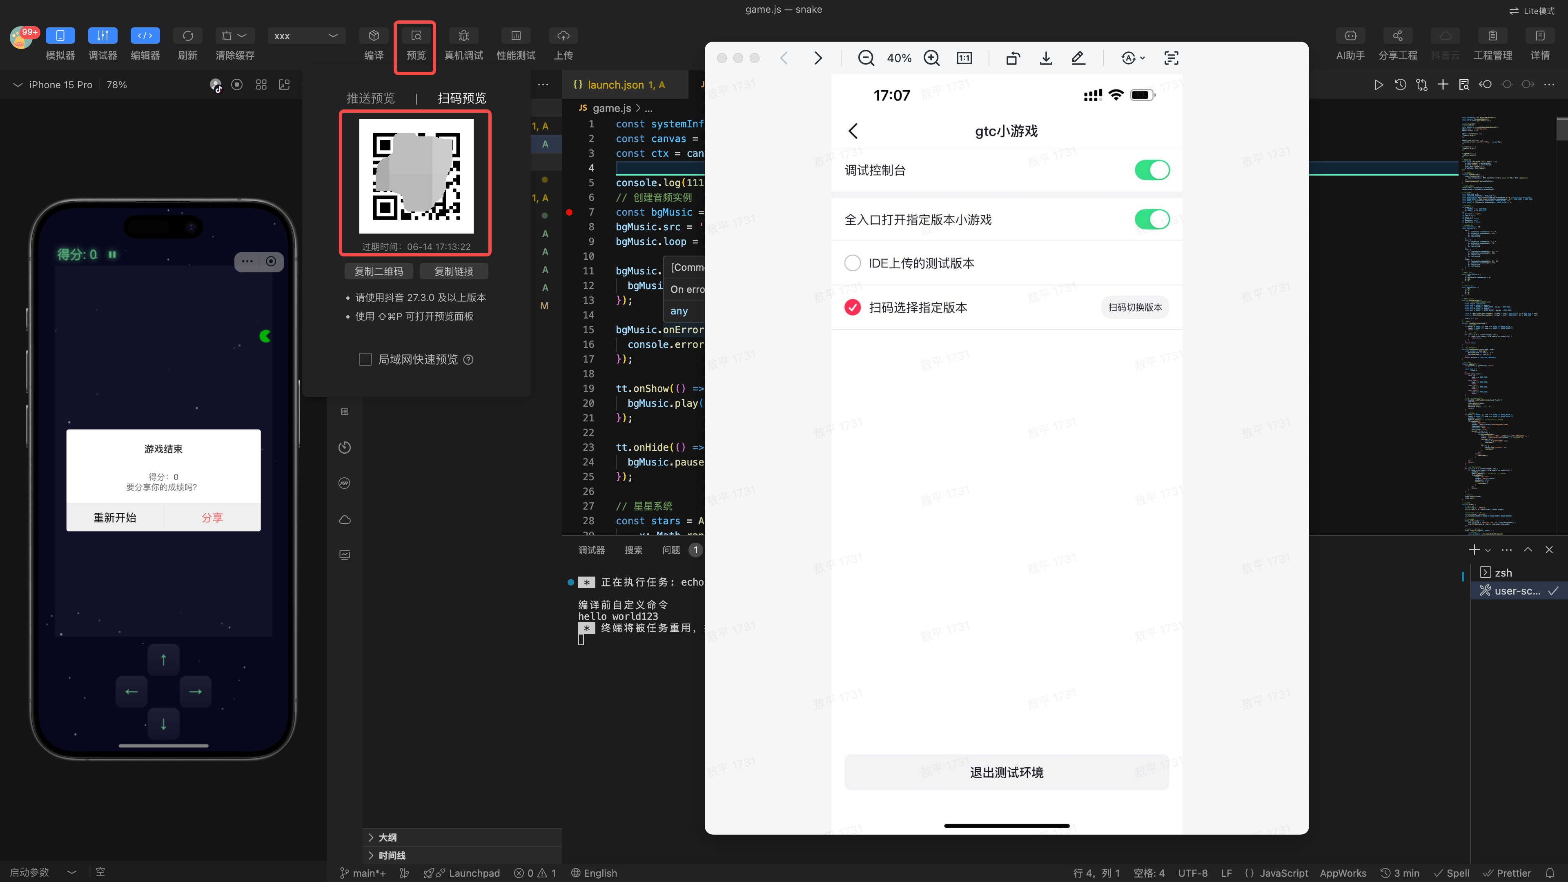Click the 78% simulator zoom level

pyautogui.click(x=116, y=85)
